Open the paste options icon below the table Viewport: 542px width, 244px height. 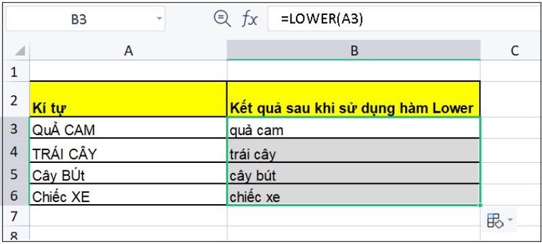pos(495,220)
